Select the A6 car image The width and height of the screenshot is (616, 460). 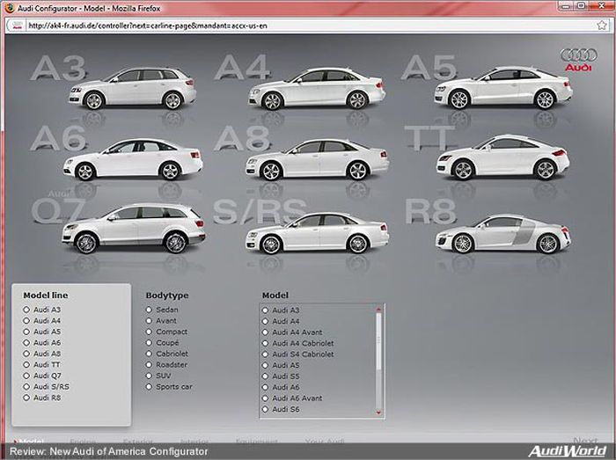pyautogui.click(x=133, y=159)
